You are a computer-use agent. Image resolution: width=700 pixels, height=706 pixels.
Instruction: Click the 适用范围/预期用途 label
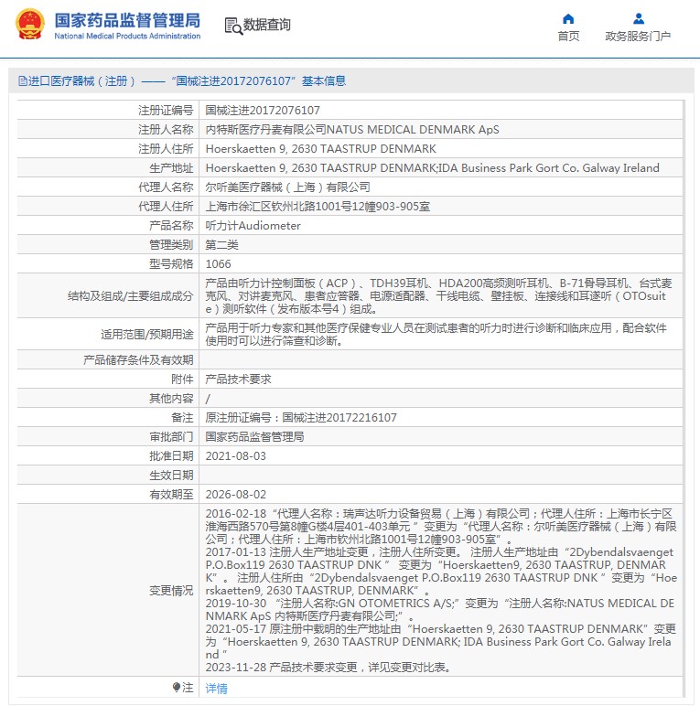pyautogui.click(x=146, y=334)
